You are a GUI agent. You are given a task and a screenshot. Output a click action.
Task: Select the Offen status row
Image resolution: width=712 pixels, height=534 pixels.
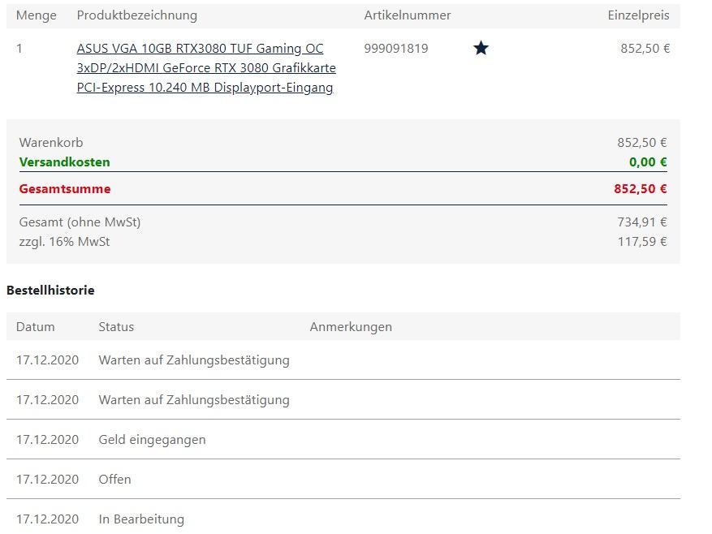[x=114, y=480]
